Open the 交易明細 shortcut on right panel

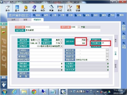(124, 45)
